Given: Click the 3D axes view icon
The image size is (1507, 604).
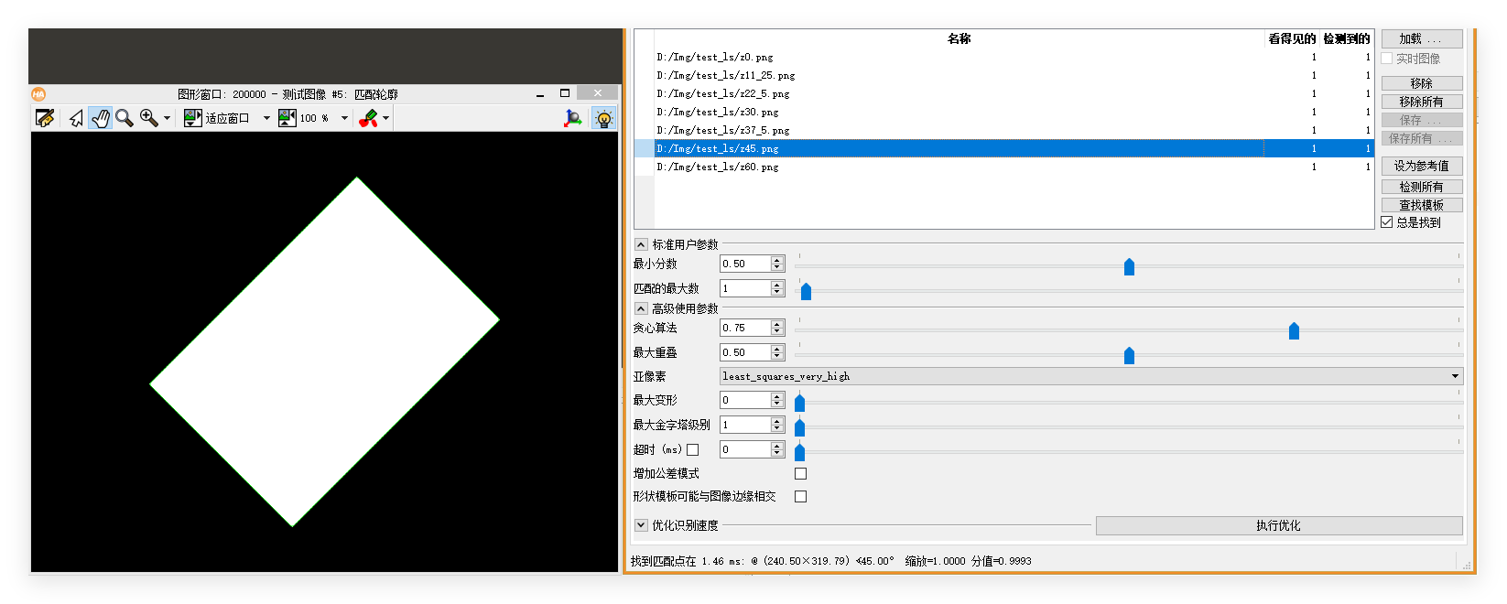Looking at the screenshot, I should pos(573,118).
